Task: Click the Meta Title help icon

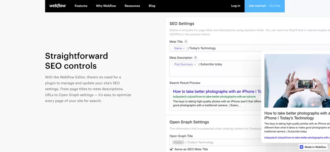Action: 186,42
